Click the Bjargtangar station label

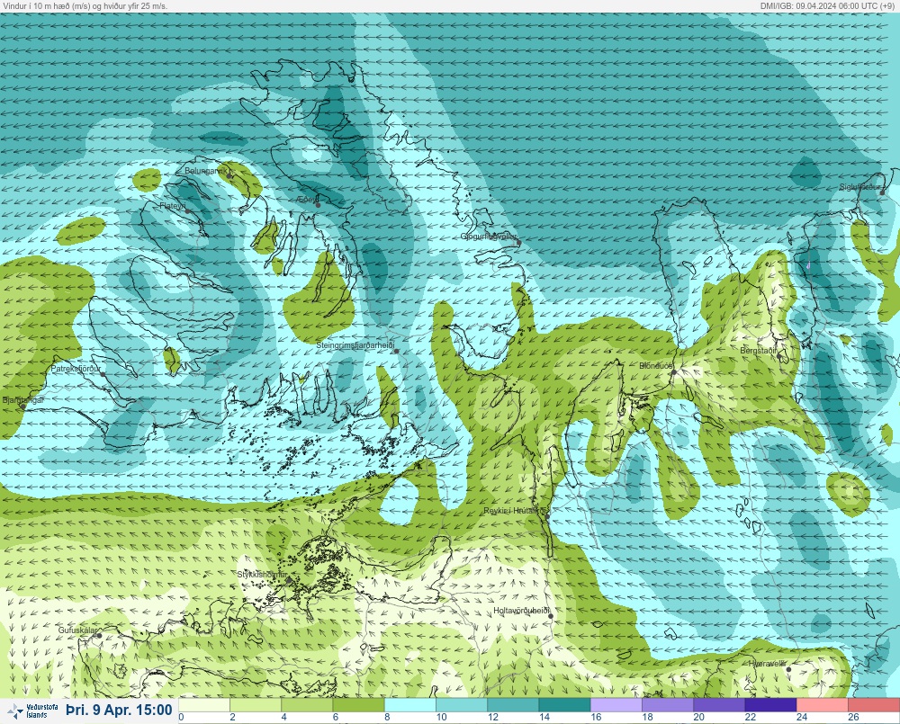(23, 400)
